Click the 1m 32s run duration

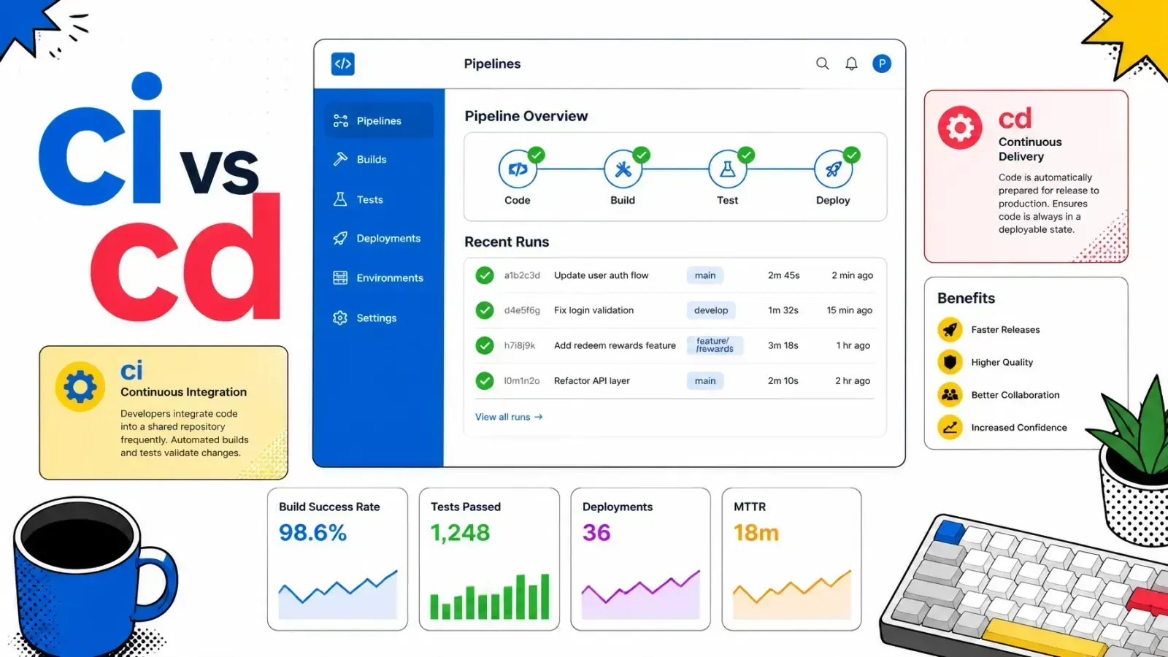pyautogui.click(x=783, y=310)
